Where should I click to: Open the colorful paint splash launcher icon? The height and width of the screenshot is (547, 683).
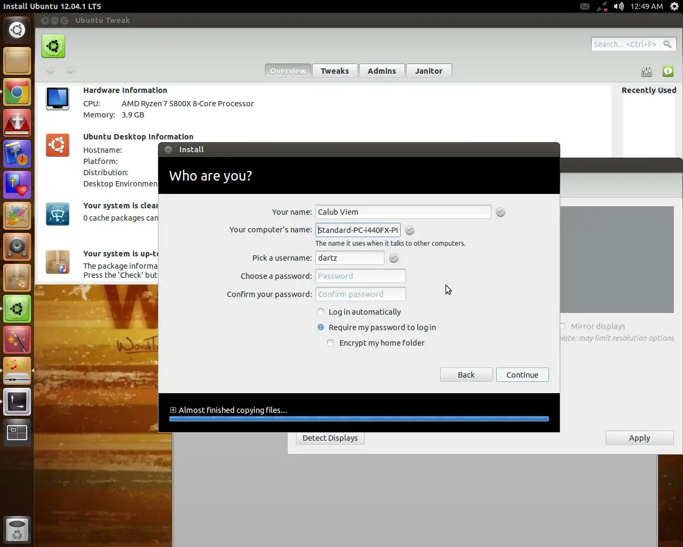[x=17, y=216]
